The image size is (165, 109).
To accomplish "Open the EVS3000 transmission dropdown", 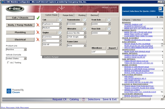I will point(85,24).
